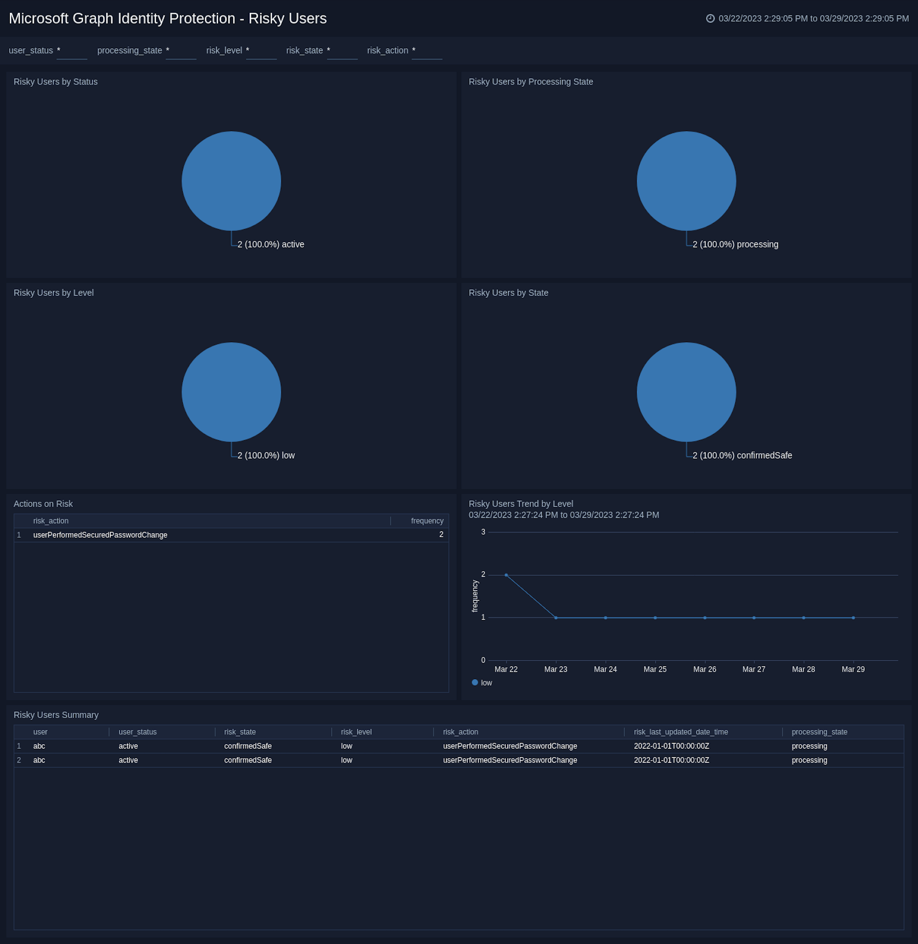Edit the risk_state filter field
This screenshot has height=944, width=918.
pos(342,51)
